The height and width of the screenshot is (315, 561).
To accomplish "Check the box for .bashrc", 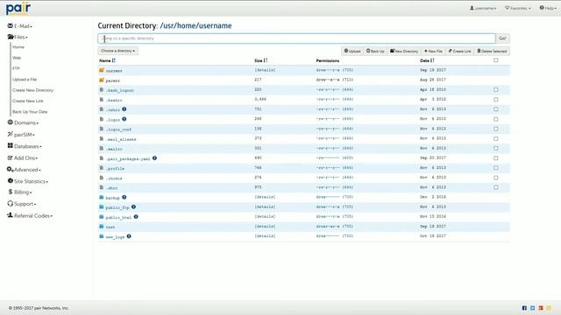I will tap(496, 100).
